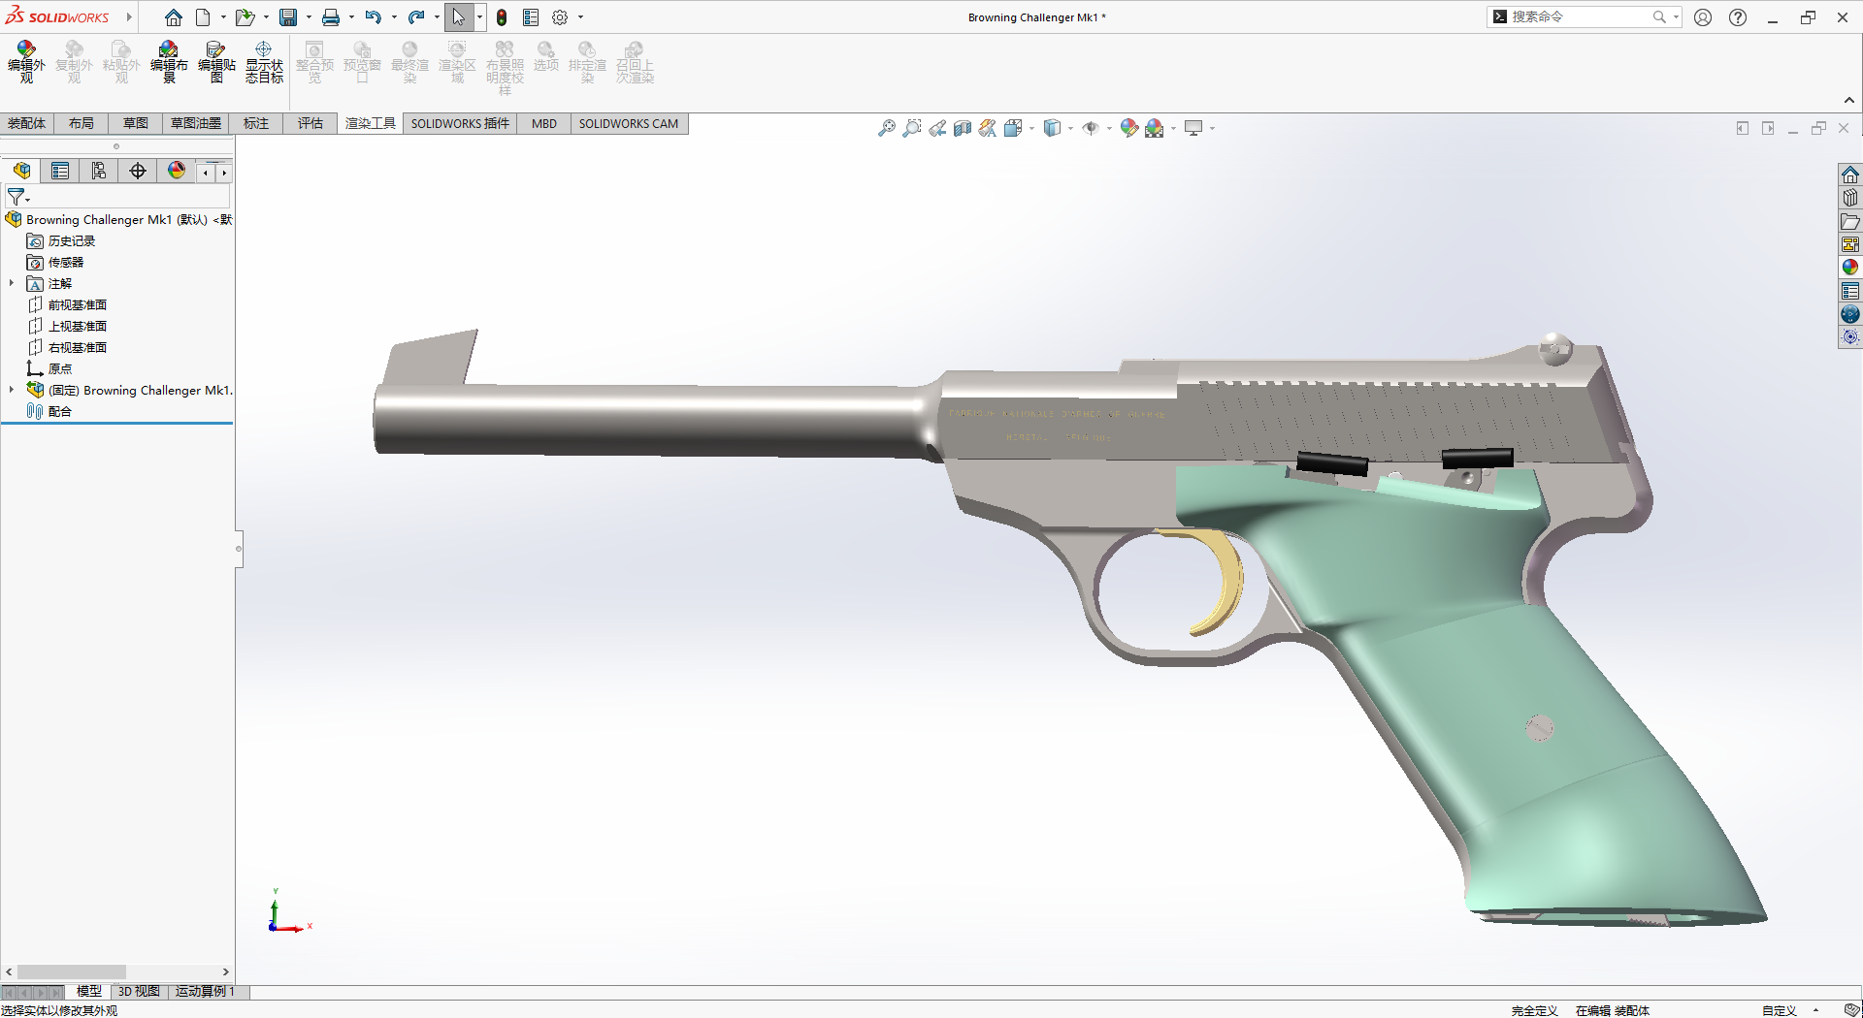The width and height of the screenshot is (1863, 1018).
Task: Open the New document dropdown arrow
Action: point(223,17)
